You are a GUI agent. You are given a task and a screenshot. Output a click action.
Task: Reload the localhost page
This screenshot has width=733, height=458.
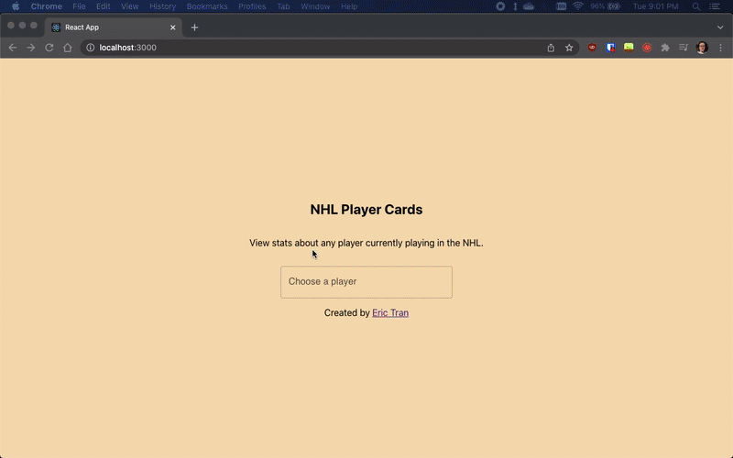click(x=49, y=48)
